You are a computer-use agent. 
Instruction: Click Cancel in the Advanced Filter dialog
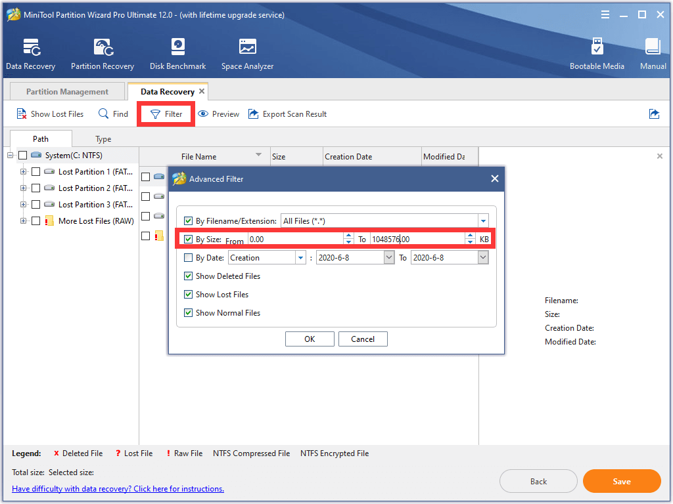pos(363,339)
